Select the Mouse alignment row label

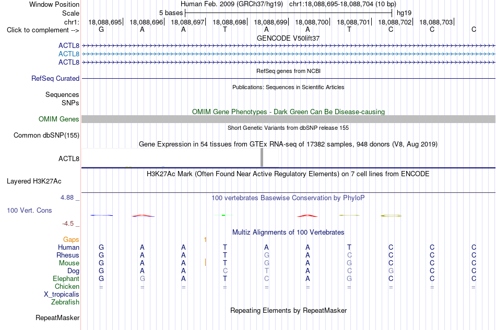(x=69, y=263)
